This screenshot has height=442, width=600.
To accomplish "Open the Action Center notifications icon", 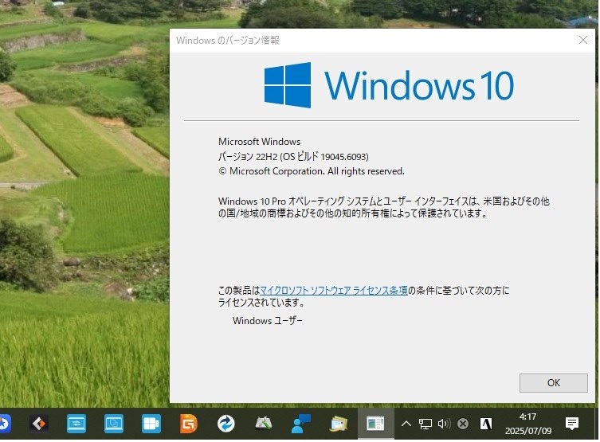I will tap(572, 424).
